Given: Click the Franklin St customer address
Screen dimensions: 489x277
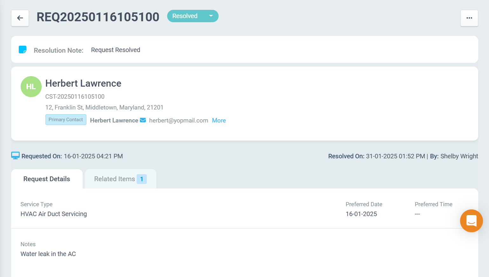Looking at the screenshot, I should point(104,108).
